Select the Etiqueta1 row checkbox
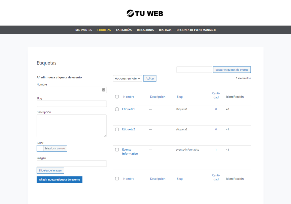 coord(117,109)
